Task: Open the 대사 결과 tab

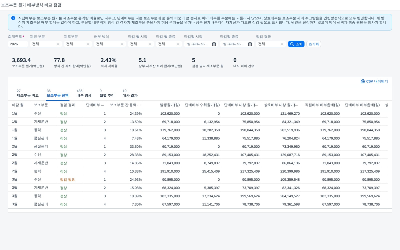Action: [130, 93]
